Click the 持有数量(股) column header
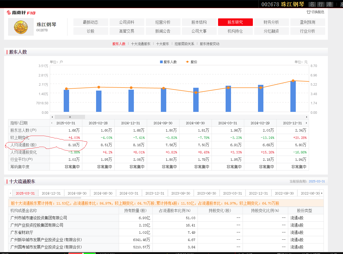This screenshot has width=343, height=254. 136,210
